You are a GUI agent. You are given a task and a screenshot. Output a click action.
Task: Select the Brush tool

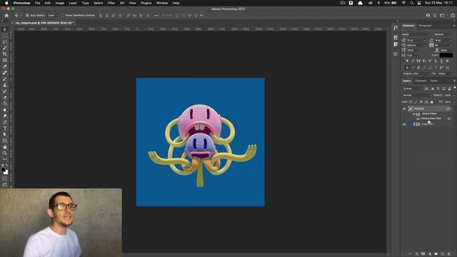pyautogui.click(x=5, y=79)
